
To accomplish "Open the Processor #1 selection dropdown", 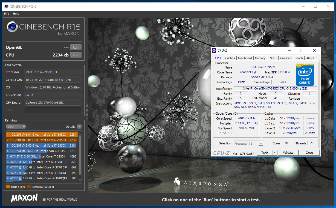I will click(248, 143).
